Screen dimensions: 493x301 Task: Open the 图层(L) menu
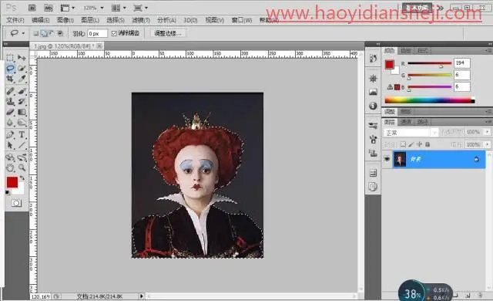(90, 20)
